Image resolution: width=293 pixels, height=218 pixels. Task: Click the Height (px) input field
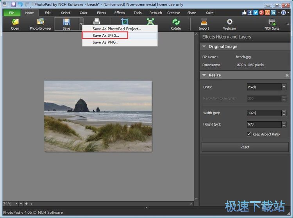(x=264, y=124)
